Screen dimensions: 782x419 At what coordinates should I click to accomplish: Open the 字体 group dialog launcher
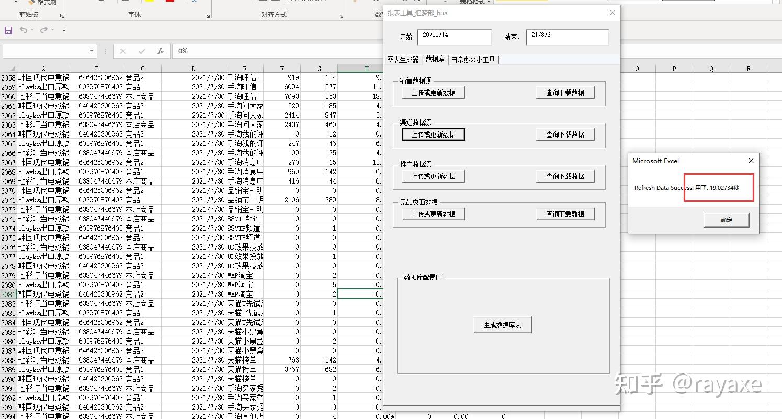(x=207, y=15)
